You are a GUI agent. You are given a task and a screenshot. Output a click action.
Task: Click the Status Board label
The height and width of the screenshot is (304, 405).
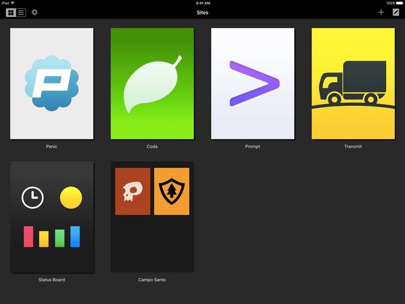click(x=52, y=279)
